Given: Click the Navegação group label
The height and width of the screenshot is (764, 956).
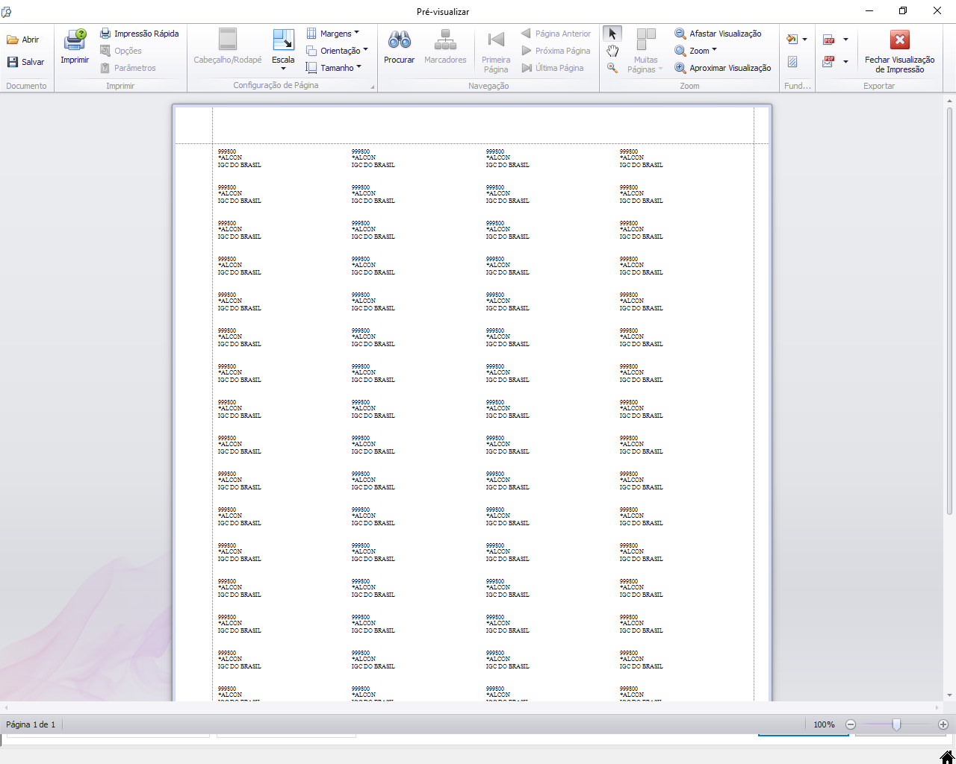Looking at the screenshot, I should click(488, 86).
